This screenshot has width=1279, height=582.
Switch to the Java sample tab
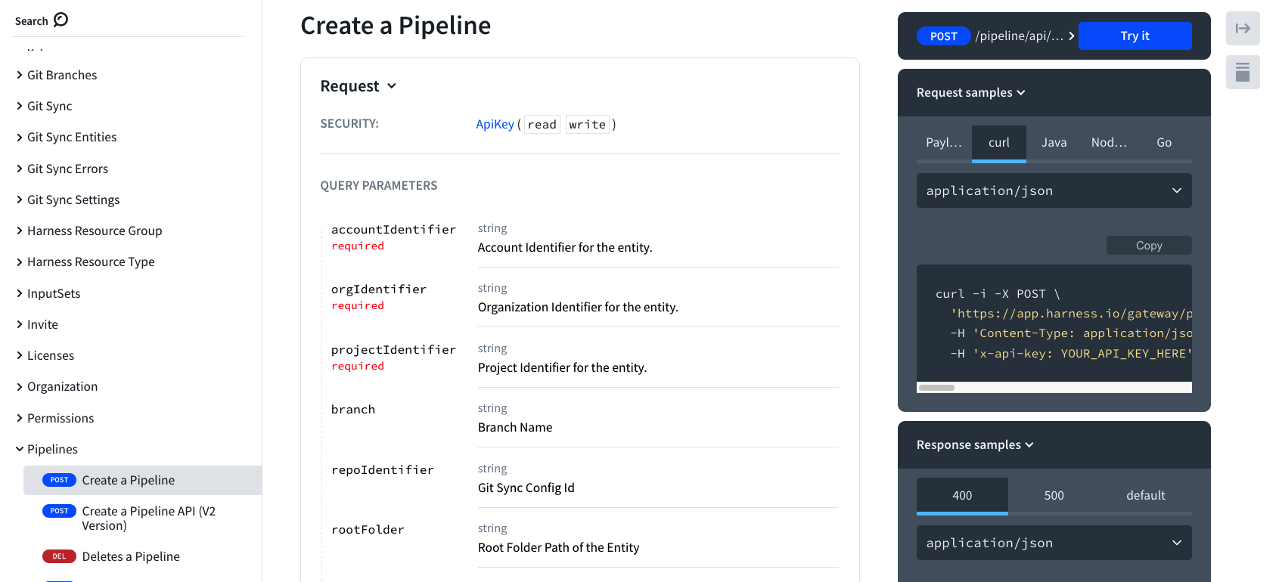click(x=1054, y=143)
